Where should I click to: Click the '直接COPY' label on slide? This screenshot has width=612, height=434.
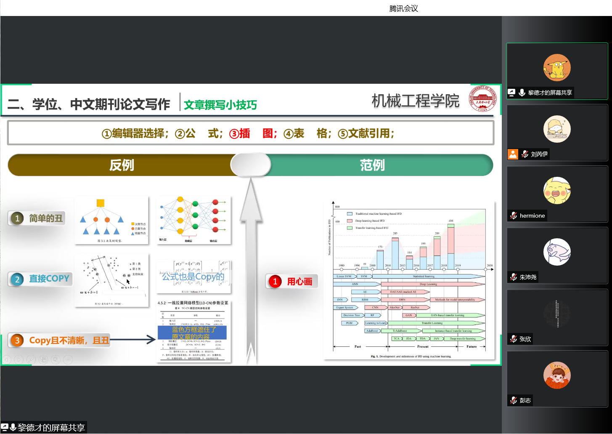48,279
